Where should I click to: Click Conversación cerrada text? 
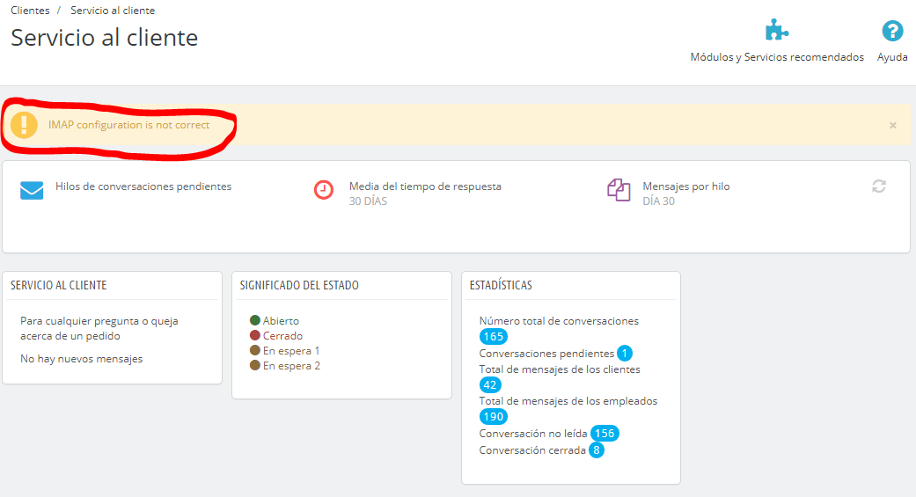point(532,450)
